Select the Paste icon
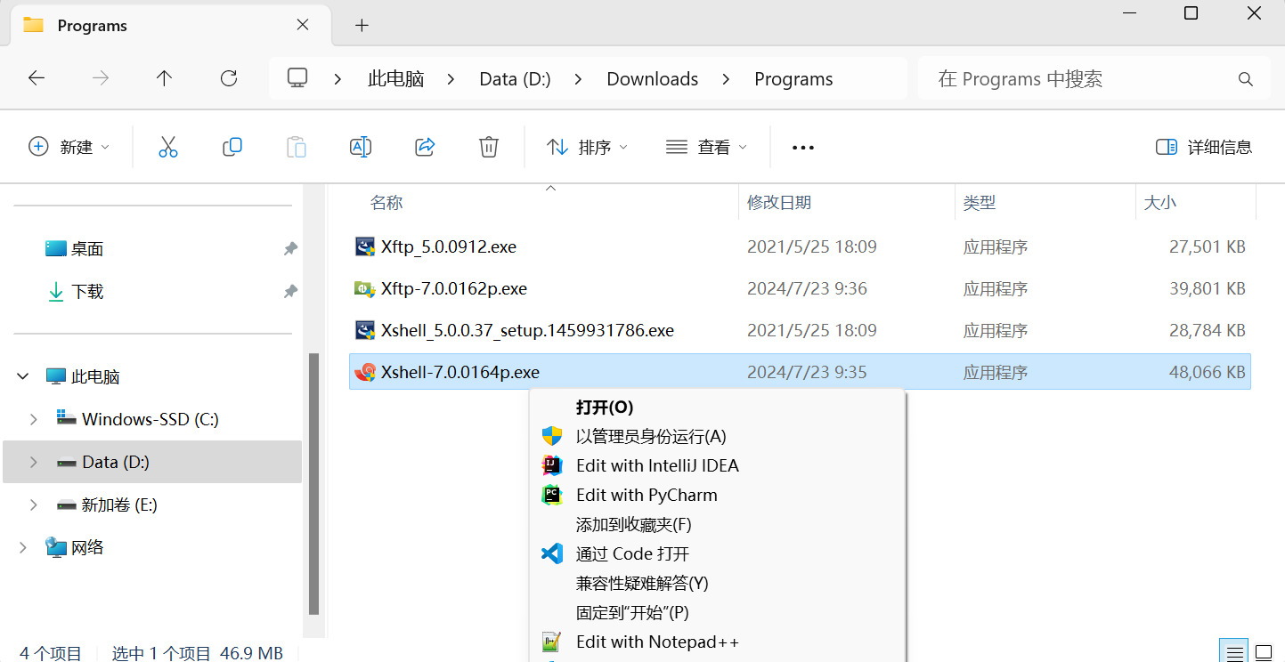Screen dimensions: 1285x662 (x=297, y=147)
